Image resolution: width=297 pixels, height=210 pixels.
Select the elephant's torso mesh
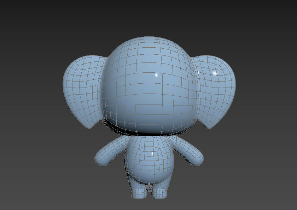[149, 161]
